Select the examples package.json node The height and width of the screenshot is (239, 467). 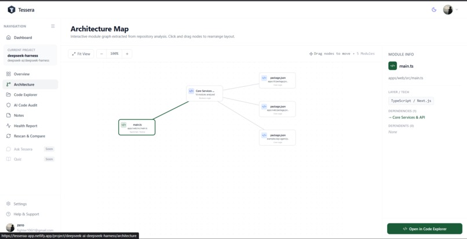coord(278,138)
